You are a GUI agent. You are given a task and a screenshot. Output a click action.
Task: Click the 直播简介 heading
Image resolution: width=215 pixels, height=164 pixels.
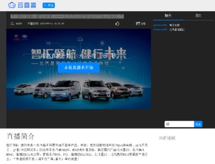(x=21, y=136)
